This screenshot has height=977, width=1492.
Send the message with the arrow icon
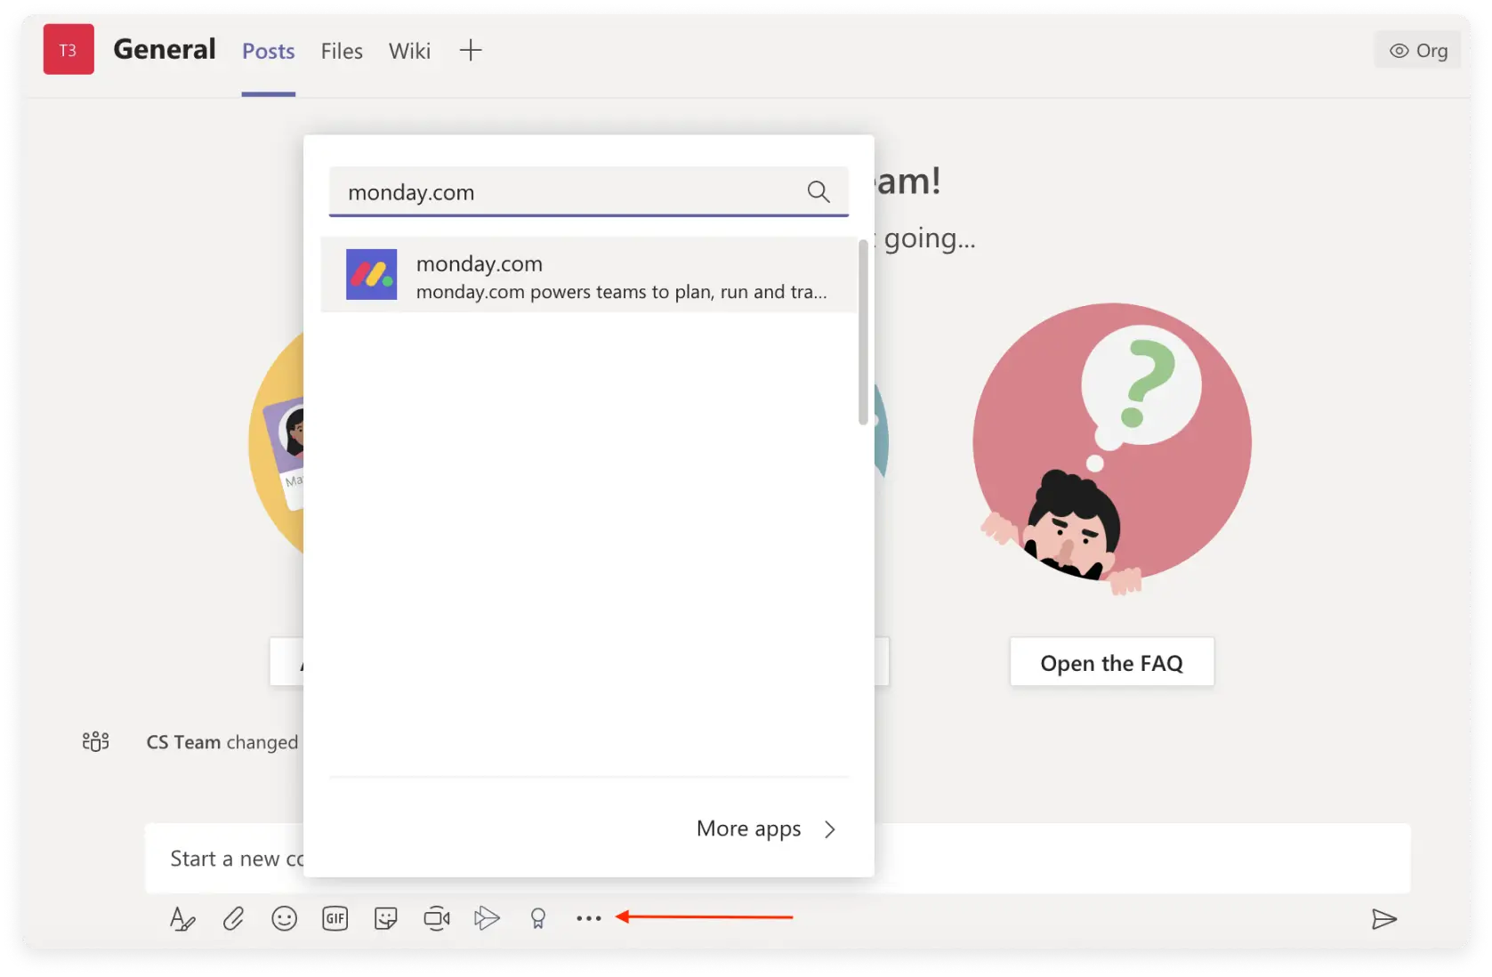(1383, 918)
